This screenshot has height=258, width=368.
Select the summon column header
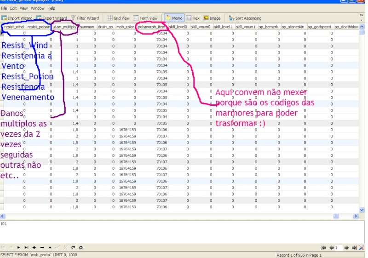click(x=87, y=27)
